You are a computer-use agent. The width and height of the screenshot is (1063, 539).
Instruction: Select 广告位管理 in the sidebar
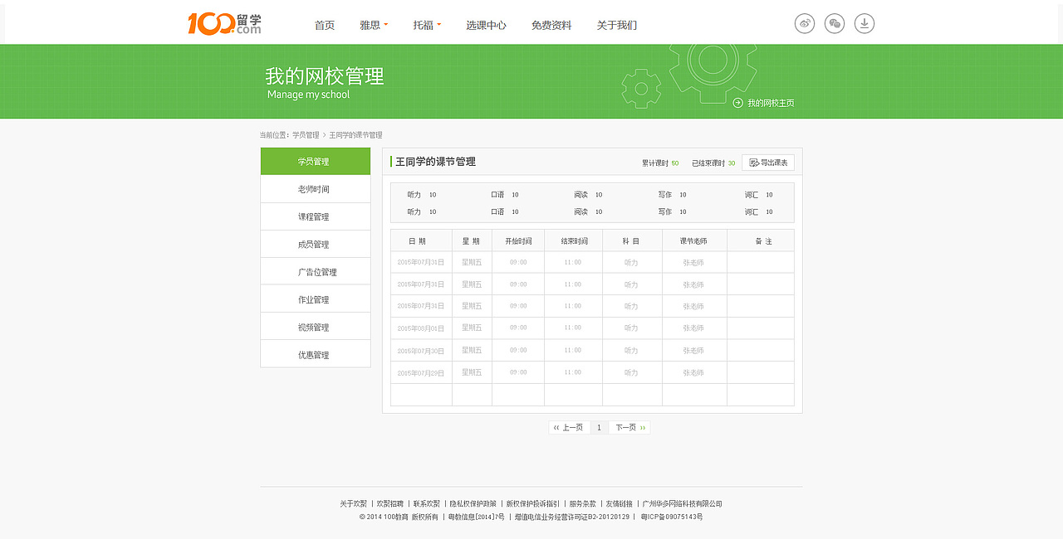pos(316,272)
